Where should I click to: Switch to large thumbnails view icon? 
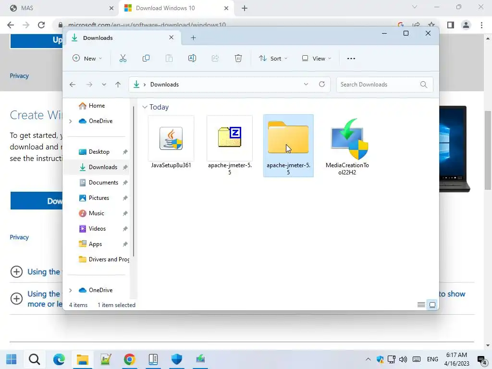pyautogui.click(x=432, y=305)
